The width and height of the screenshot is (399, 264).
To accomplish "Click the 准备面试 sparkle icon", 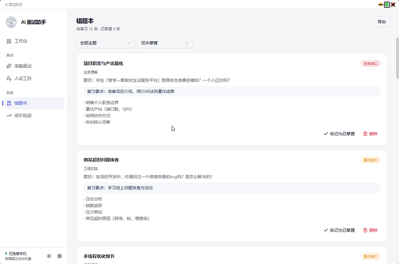I will coord(9,66).
